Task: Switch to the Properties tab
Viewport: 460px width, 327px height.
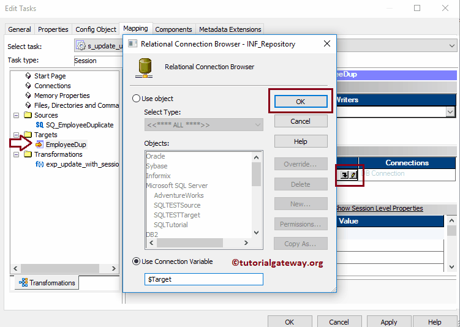Action: (53, 29)
